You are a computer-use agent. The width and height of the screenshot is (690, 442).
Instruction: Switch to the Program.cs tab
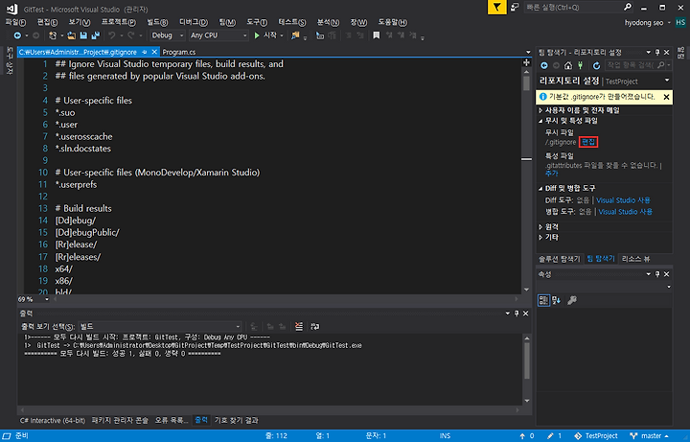click(179, 52)
